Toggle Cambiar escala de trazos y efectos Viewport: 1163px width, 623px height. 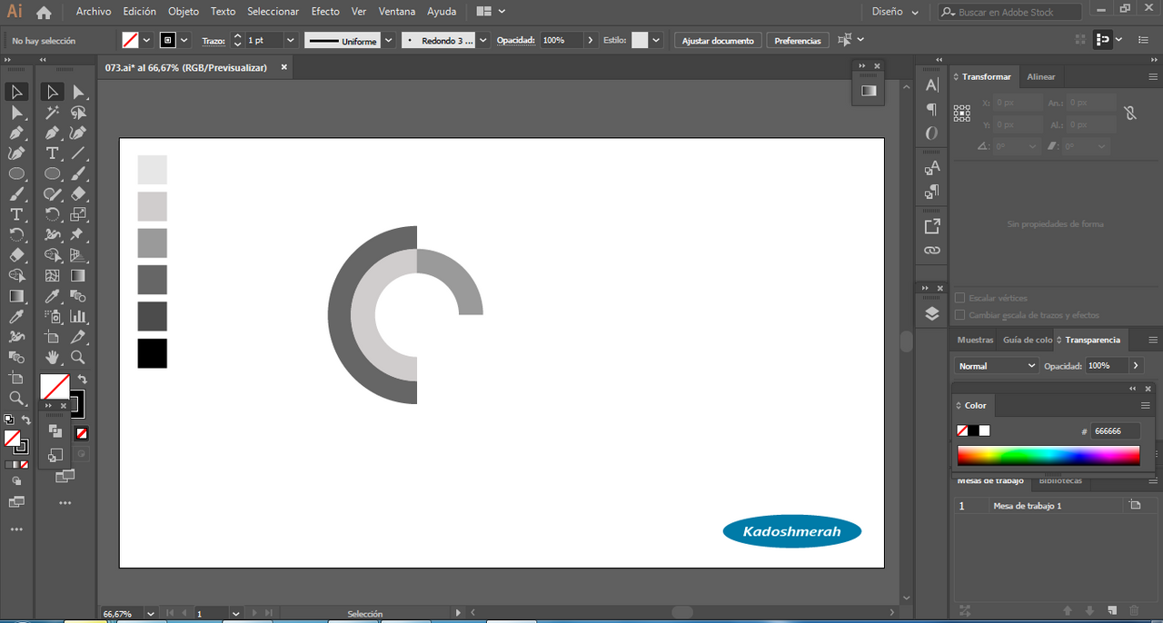960,315
